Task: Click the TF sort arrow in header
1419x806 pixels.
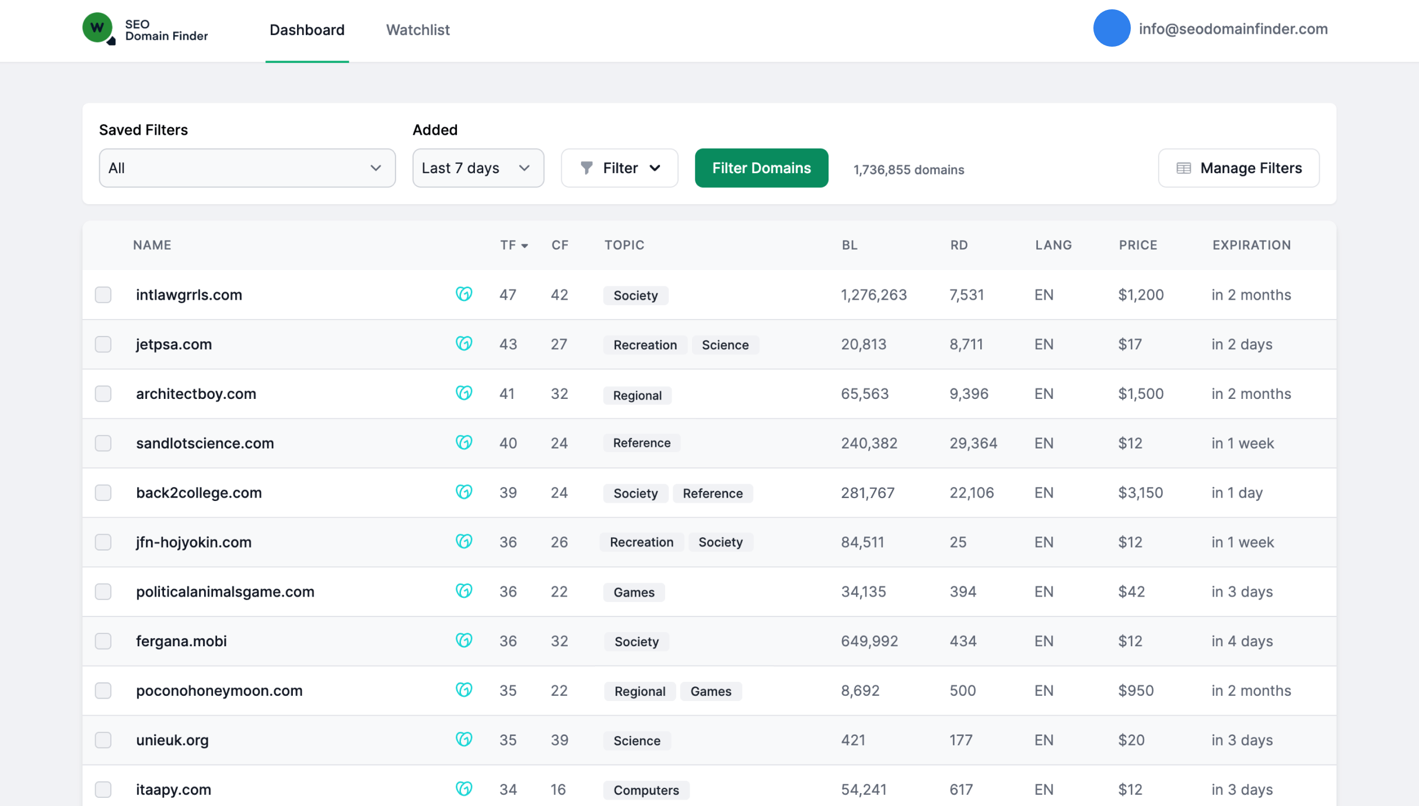Action: [x=525, y=246]
